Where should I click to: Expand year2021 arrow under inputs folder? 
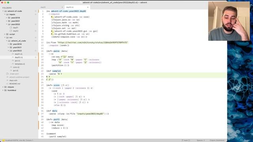tap(6, 21)
